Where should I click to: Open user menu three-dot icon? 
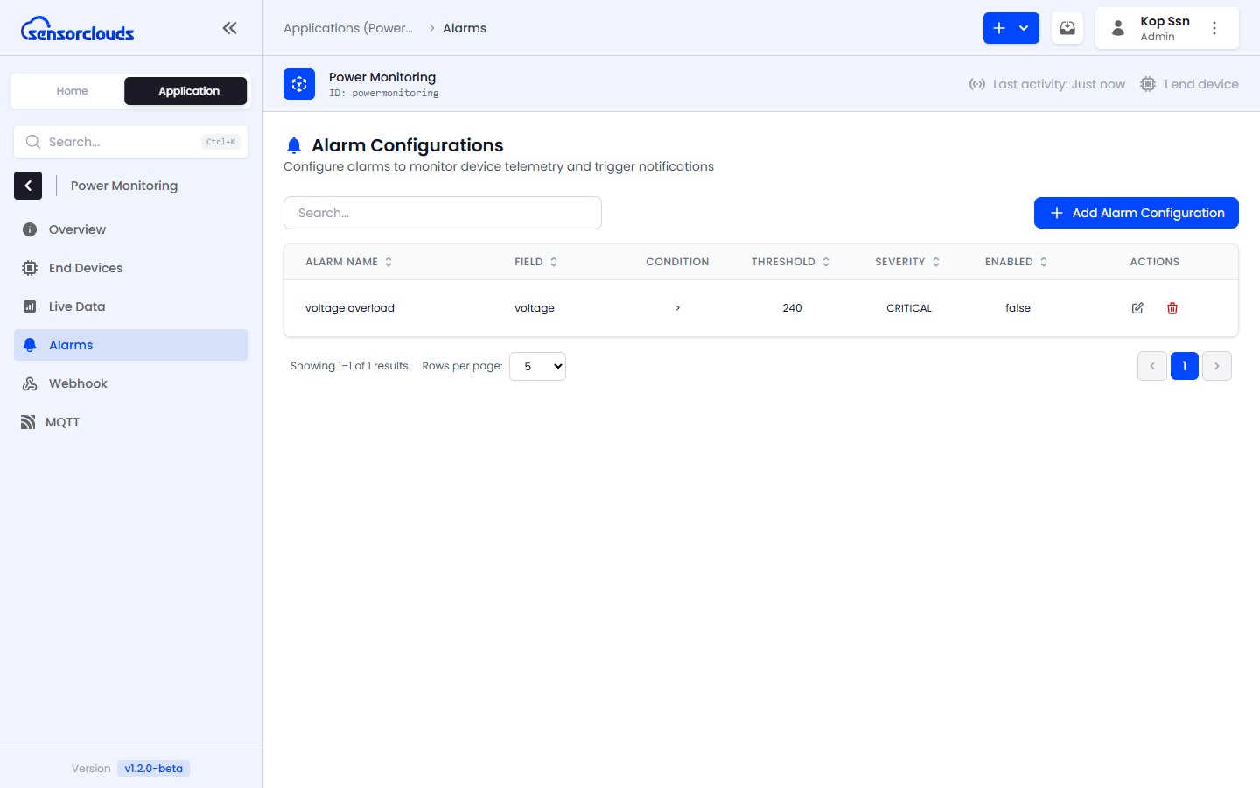(x=1214, y=28)
